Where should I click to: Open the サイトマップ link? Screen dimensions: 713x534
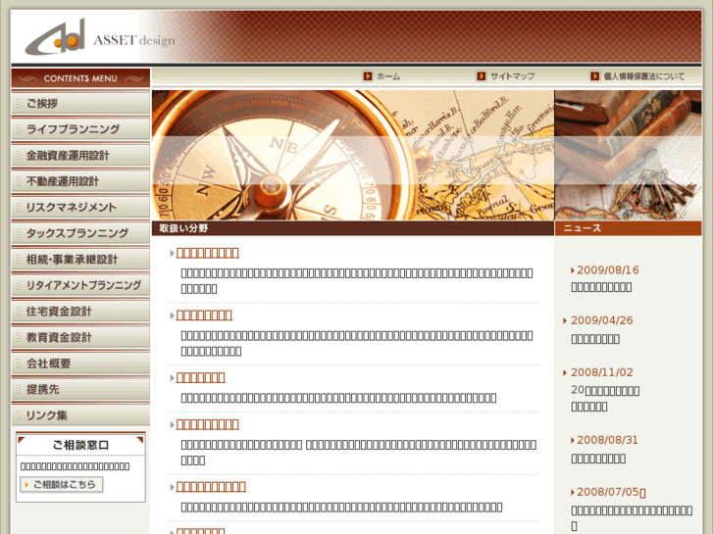point(513,76)
